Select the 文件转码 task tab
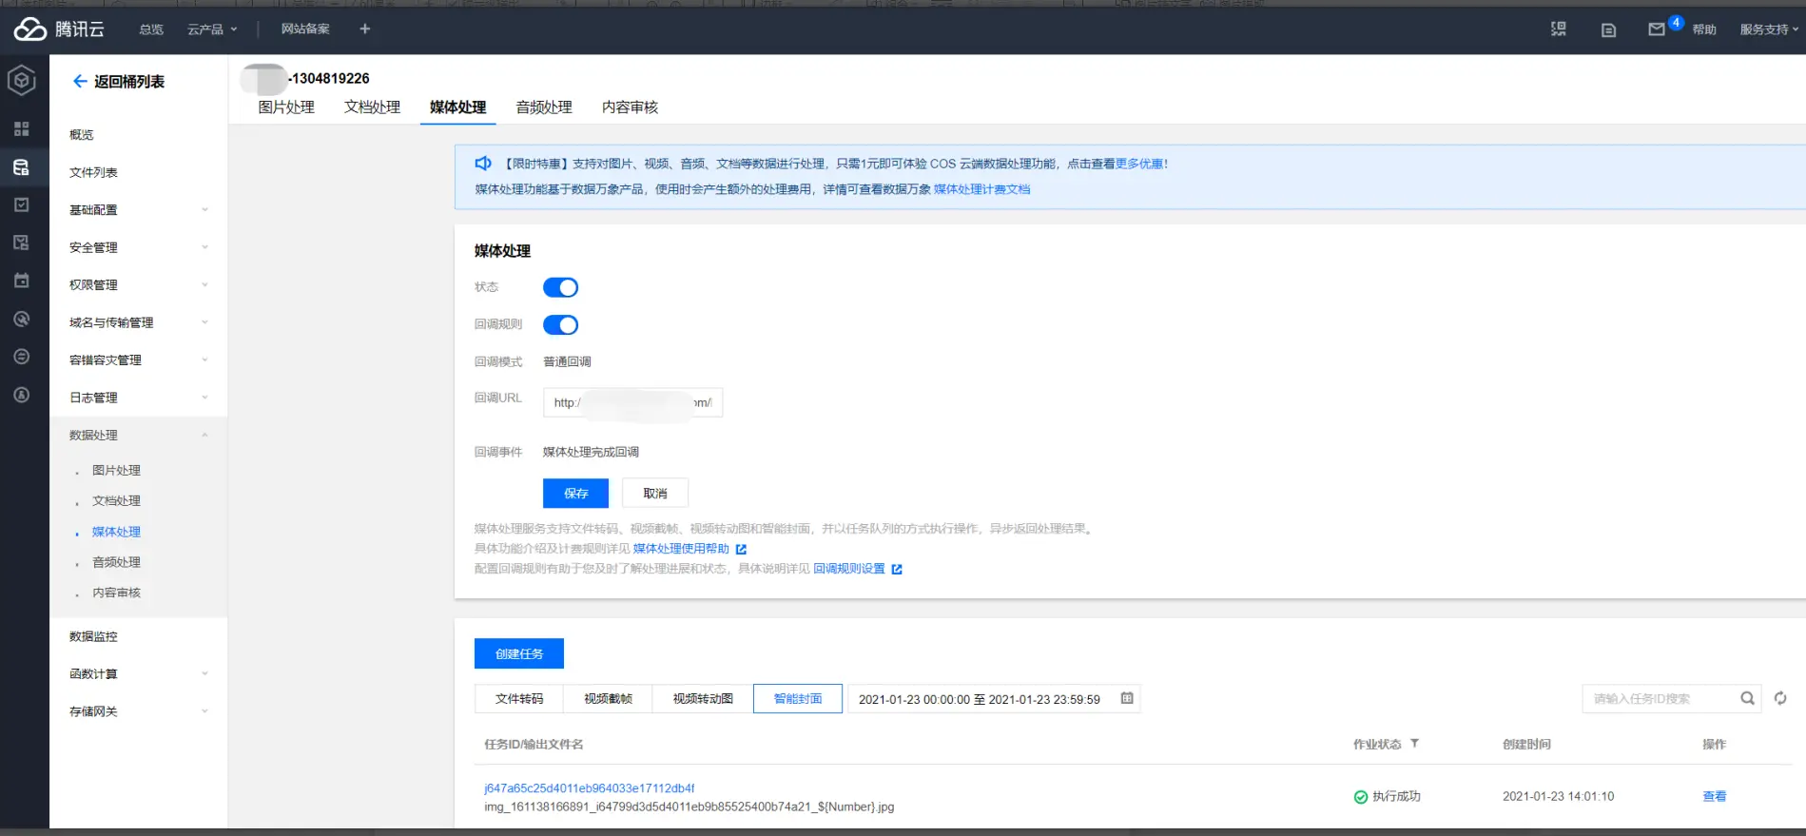 coord(519,698)
